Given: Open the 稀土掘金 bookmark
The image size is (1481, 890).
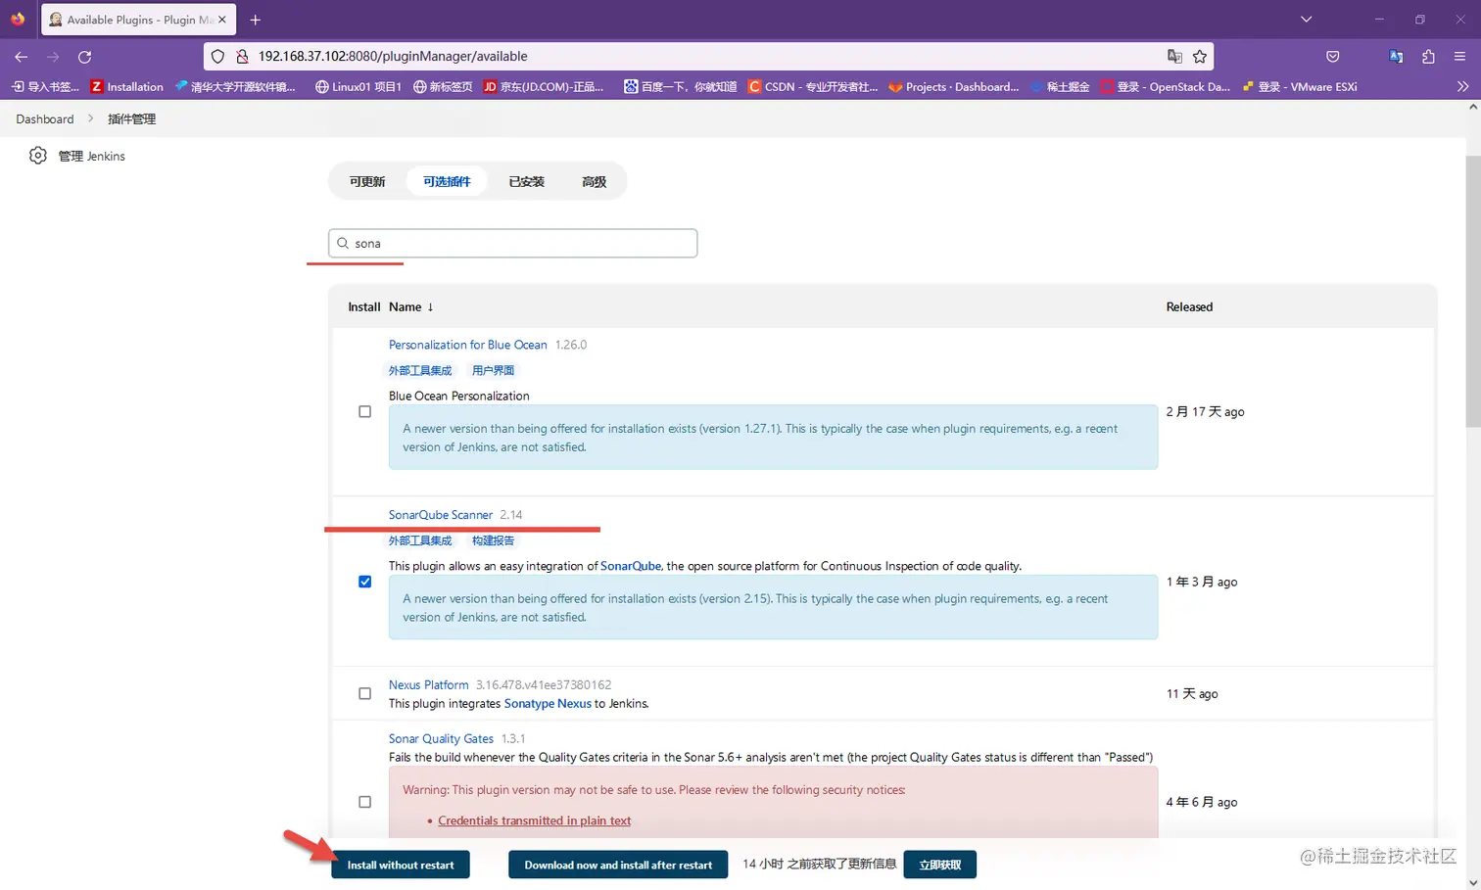Looking at the screenshot, I should 1059,86.
